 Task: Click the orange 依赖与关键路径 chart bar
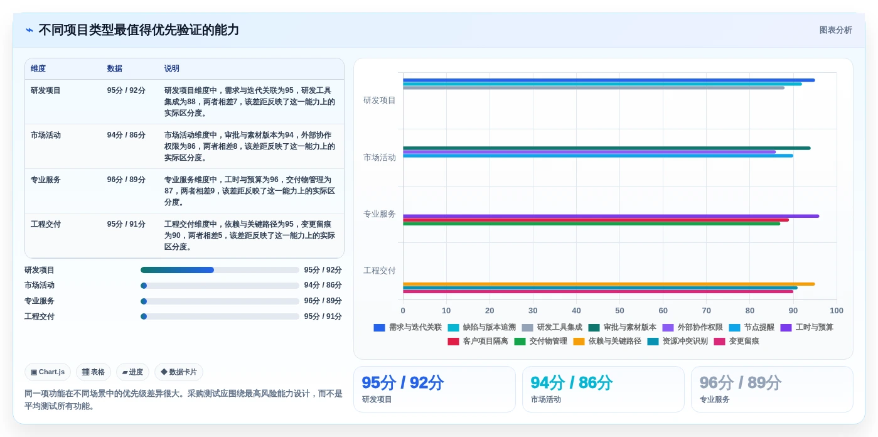[x=609, y=284]
